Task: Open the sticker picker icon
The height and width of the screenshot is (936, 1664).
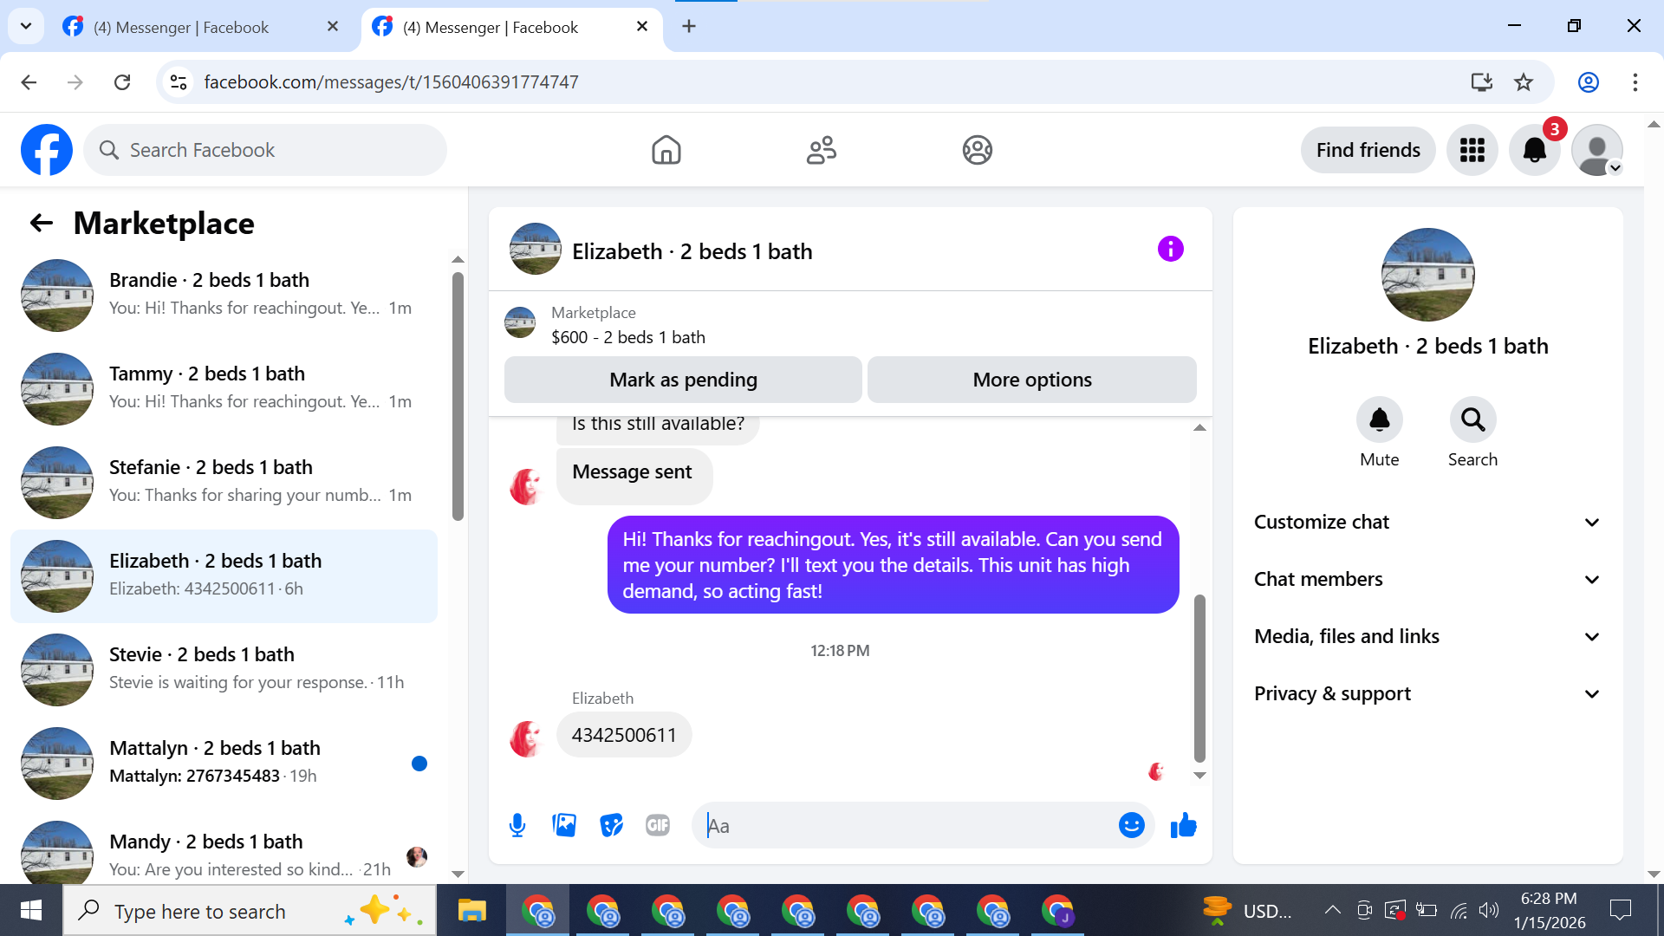Action: point(611,825)
